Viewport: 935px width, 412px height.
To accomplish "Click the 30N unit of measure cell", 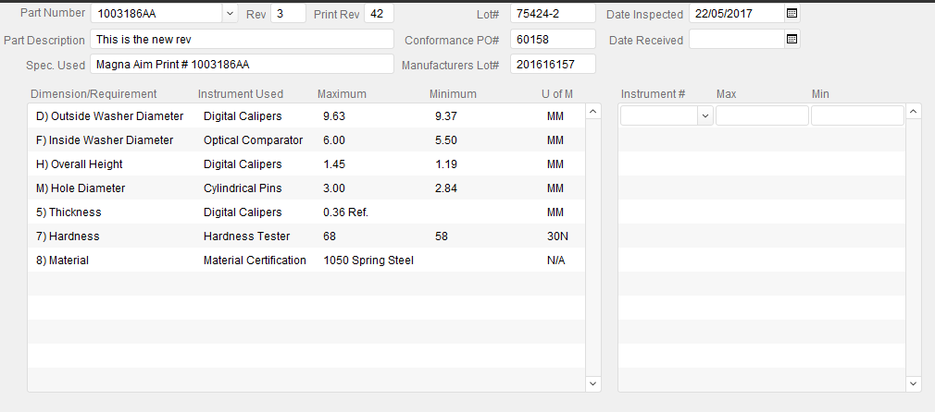I will [557, 236].
